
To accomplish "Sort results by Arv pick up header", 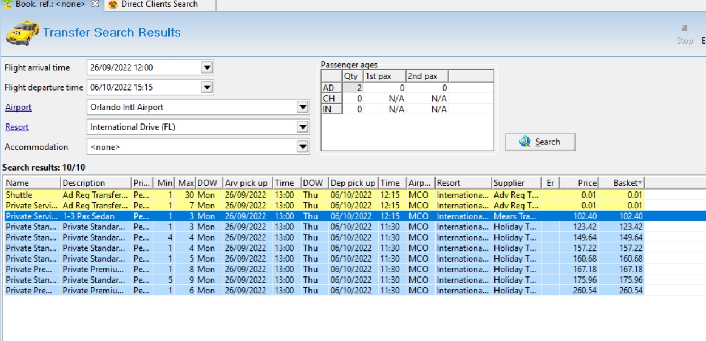I will tap(247, 183).
